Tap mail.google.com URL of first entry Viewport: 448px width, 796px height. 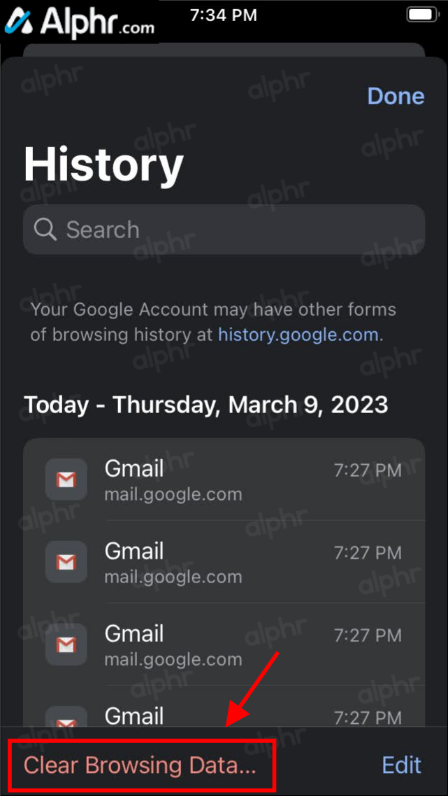click(x=173, y=494)
